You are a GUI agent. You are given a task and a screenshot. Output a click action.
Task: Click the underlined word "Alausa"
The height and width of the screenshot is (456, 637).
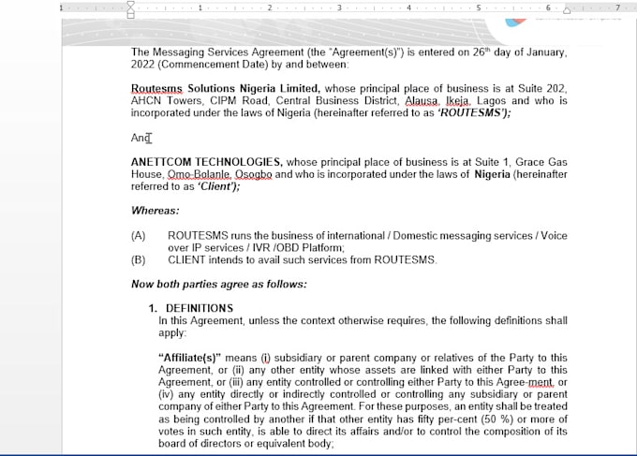(422, 101)
